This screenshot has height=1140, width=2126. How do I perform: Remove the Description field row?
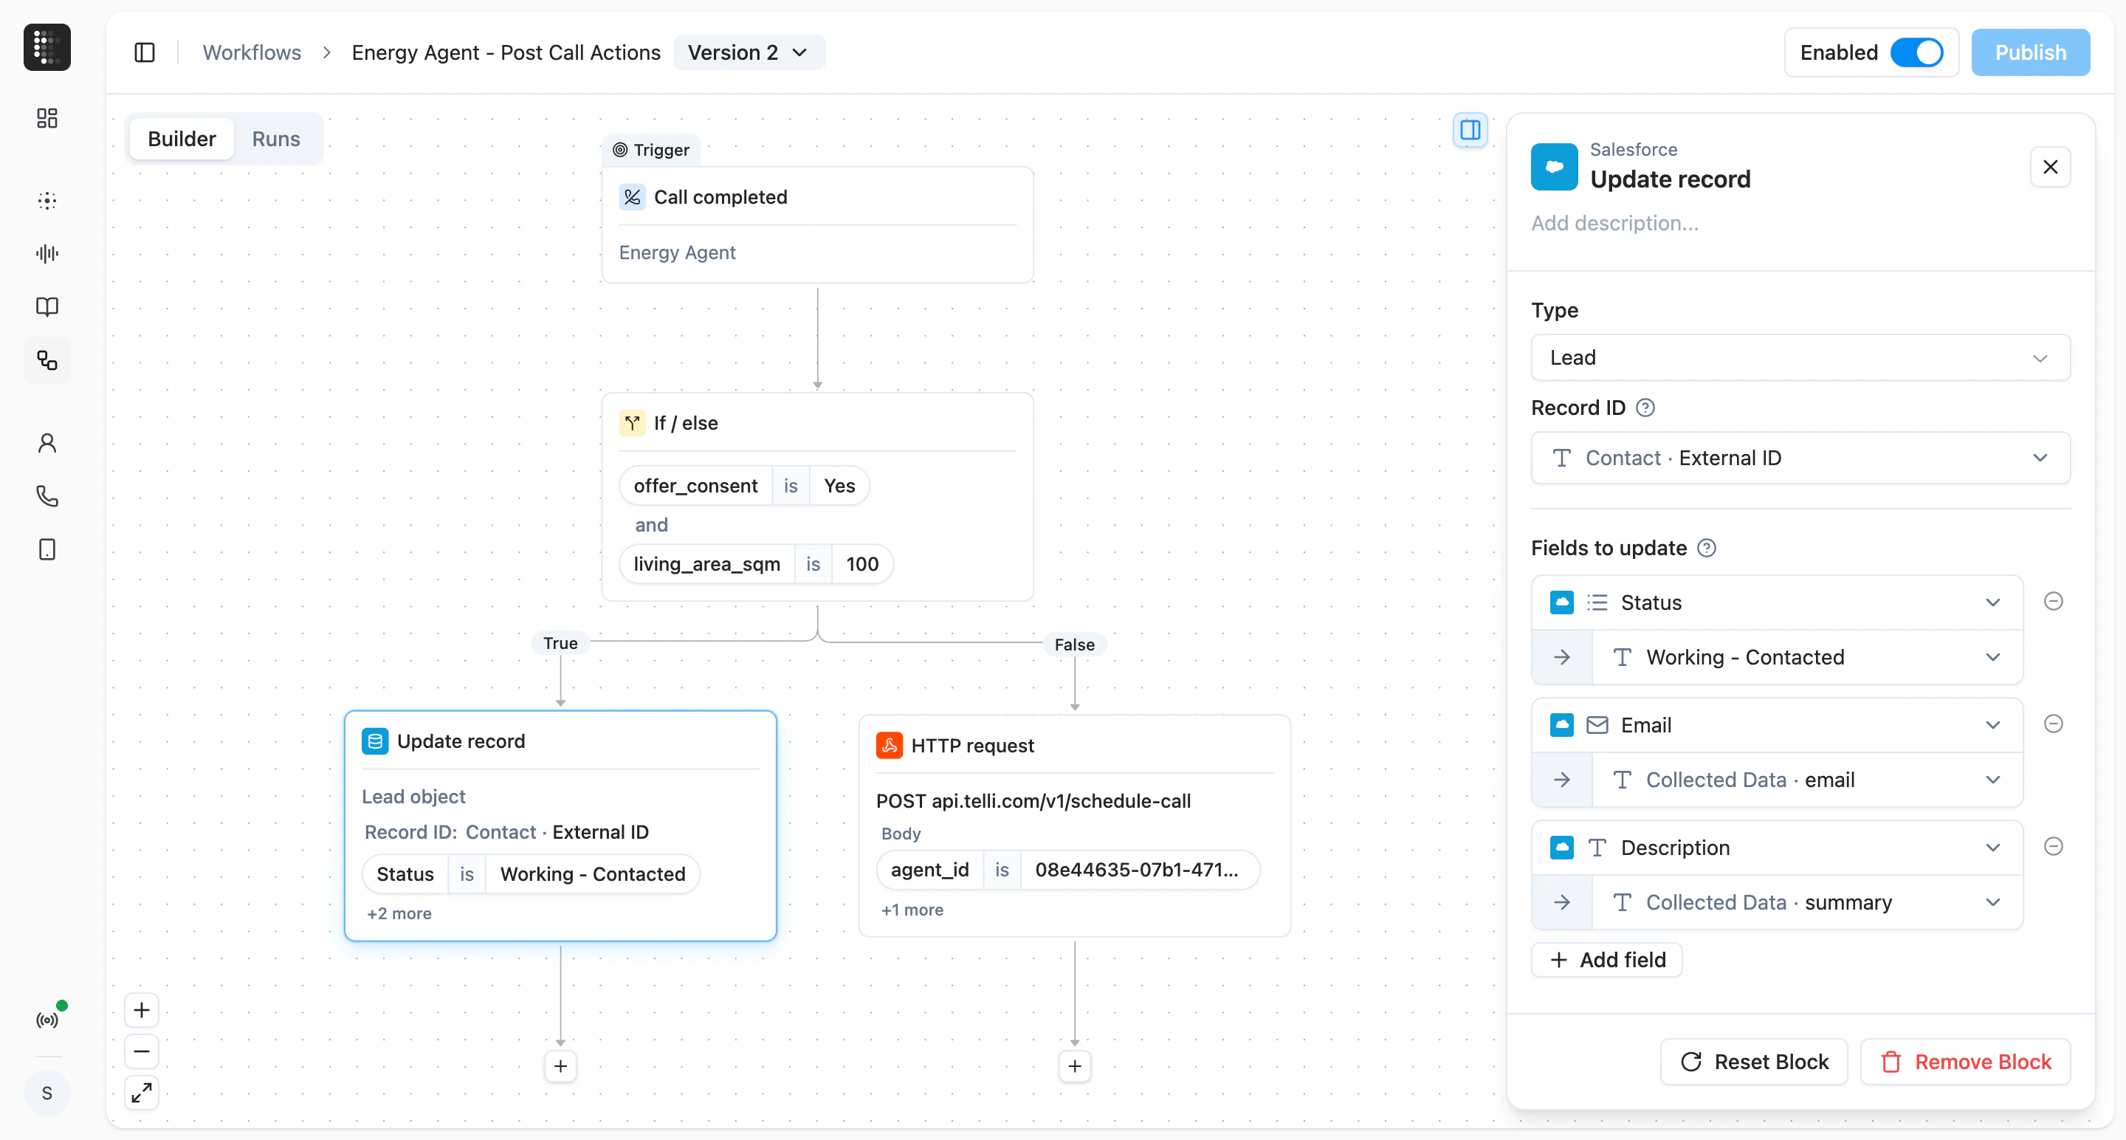pos(2054,846)
